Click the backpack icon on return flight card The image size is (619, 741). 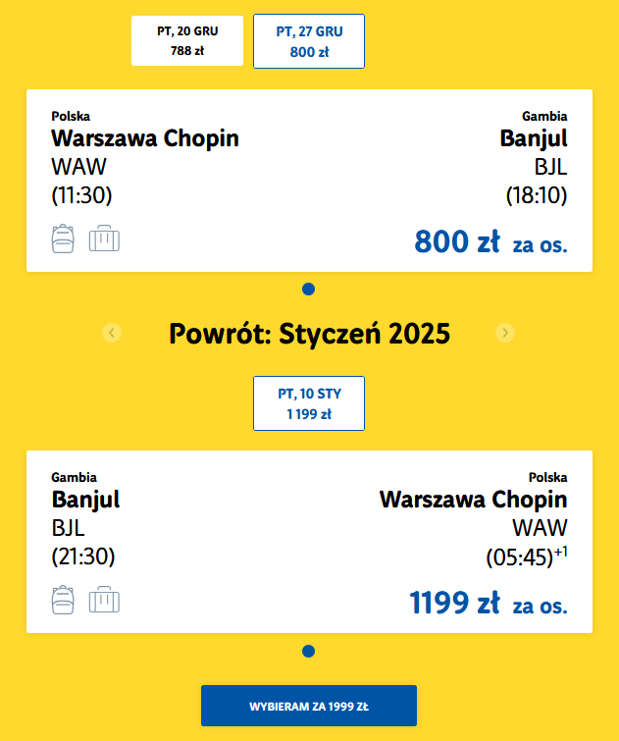point(63,600)
